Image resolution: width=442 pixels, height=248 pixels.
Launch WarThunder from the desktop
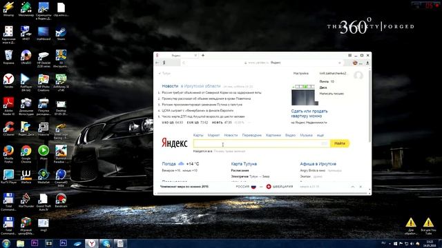click(26, 200)
